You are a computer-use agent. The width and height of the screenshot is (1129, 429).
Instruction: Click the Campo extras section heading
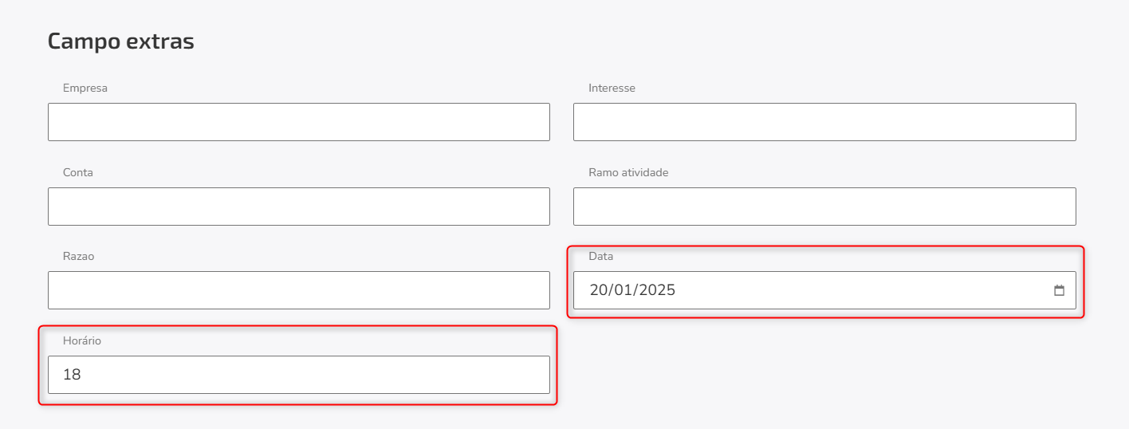coord(121,41)
